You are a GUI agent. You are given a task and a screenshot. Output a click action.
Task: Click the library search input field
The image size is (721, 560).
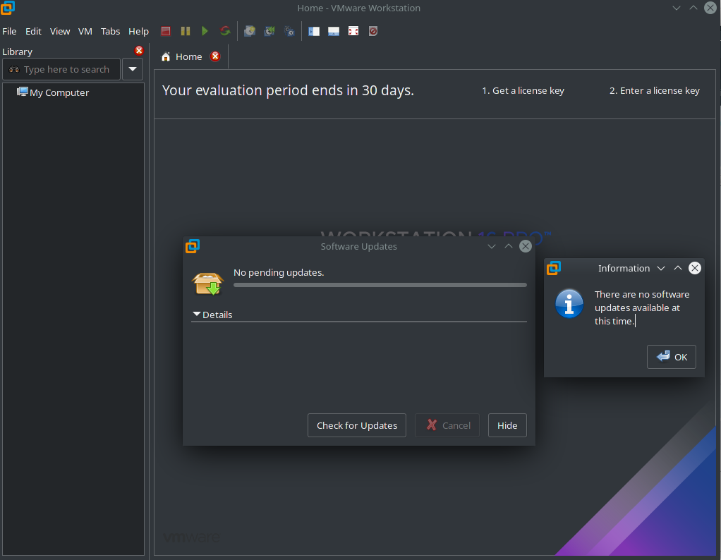pyautogui.click(x=66, y=69)
